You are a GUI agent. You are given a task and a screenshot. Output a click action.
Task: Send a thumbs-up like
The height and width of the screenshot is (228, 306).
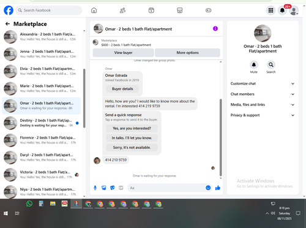218,188
